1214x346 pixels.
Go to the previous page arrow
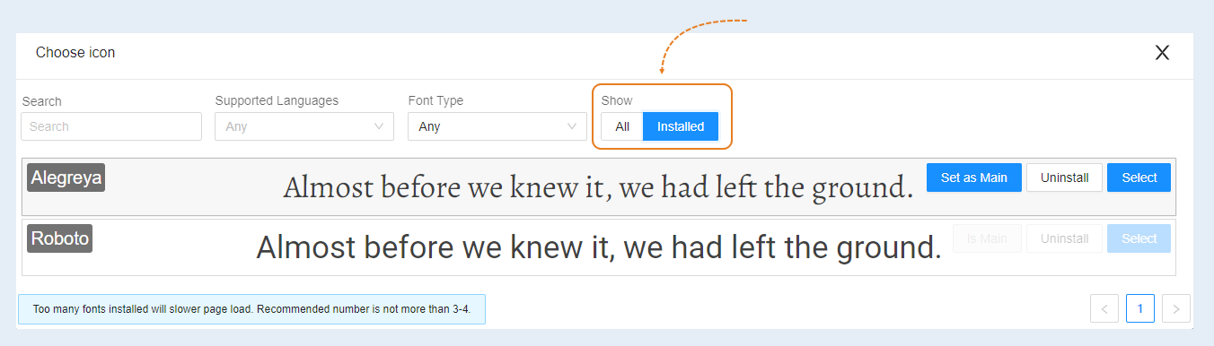pyautogui.click(x=1104, y=308)
